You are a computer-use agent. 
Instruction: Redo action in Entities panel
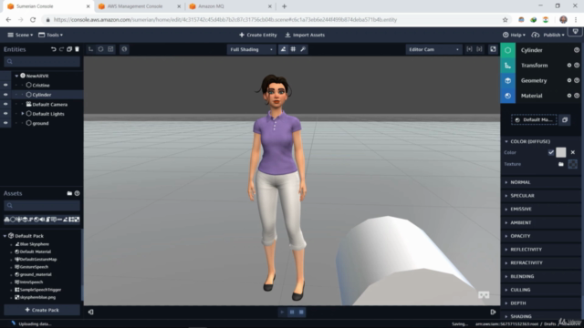pyautogui.click(x=61, y=49)
